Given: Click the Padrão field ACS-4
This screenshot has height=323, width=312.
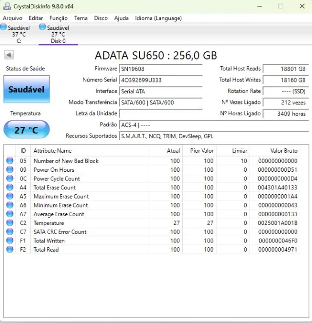Looking at the screenshot, I should tap(214, 125).
